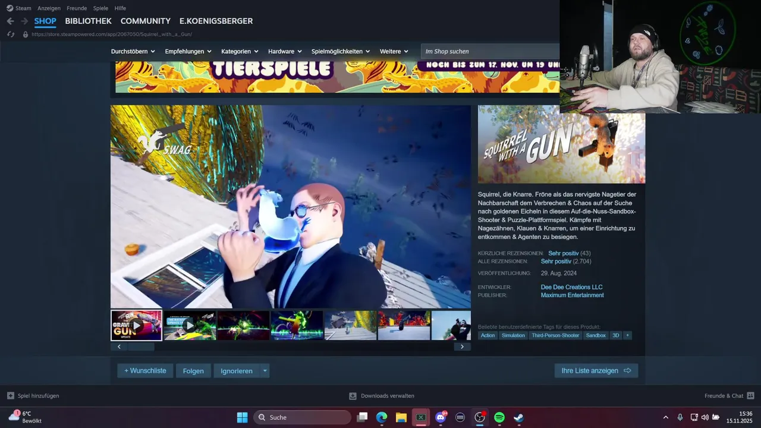Open the Steam menu
Image resolution: width=761 pixels, height=428 pixels.
(23, 8)
